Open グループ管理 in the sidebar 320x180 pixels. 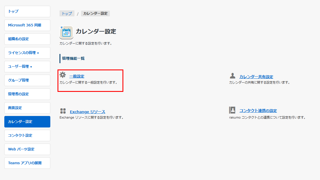[x=27, y=80]
